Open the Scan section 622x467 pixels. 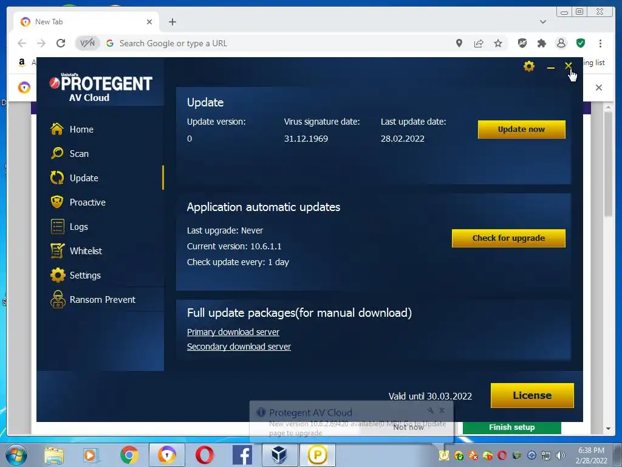coord(70,154)
